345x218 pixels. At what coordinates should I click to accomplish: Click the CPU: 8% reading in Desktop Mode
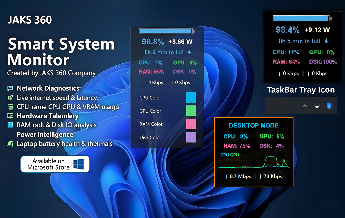(236, 136)
